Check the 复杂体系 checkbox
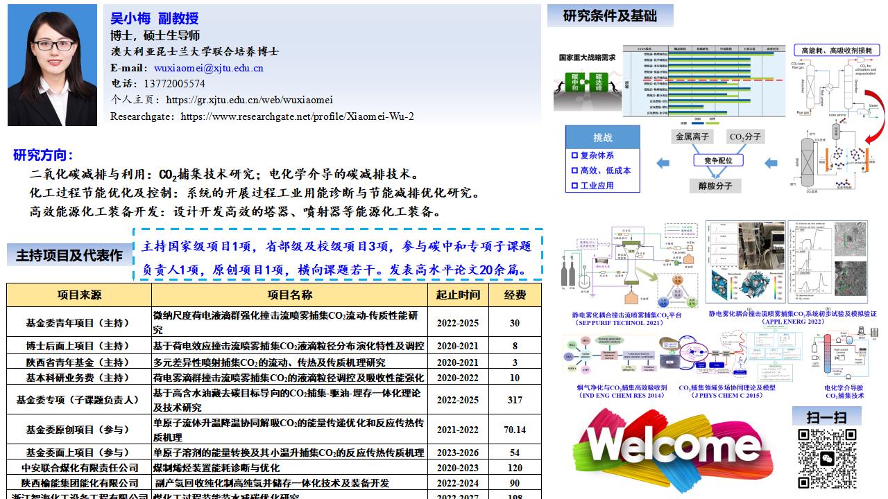The height and width of the screenshot is (499, 888). click(574, 155)
